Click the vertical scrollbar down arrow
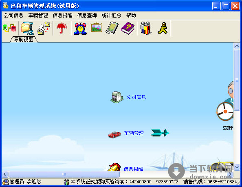242x187 pixels. [x=237, y=167]
